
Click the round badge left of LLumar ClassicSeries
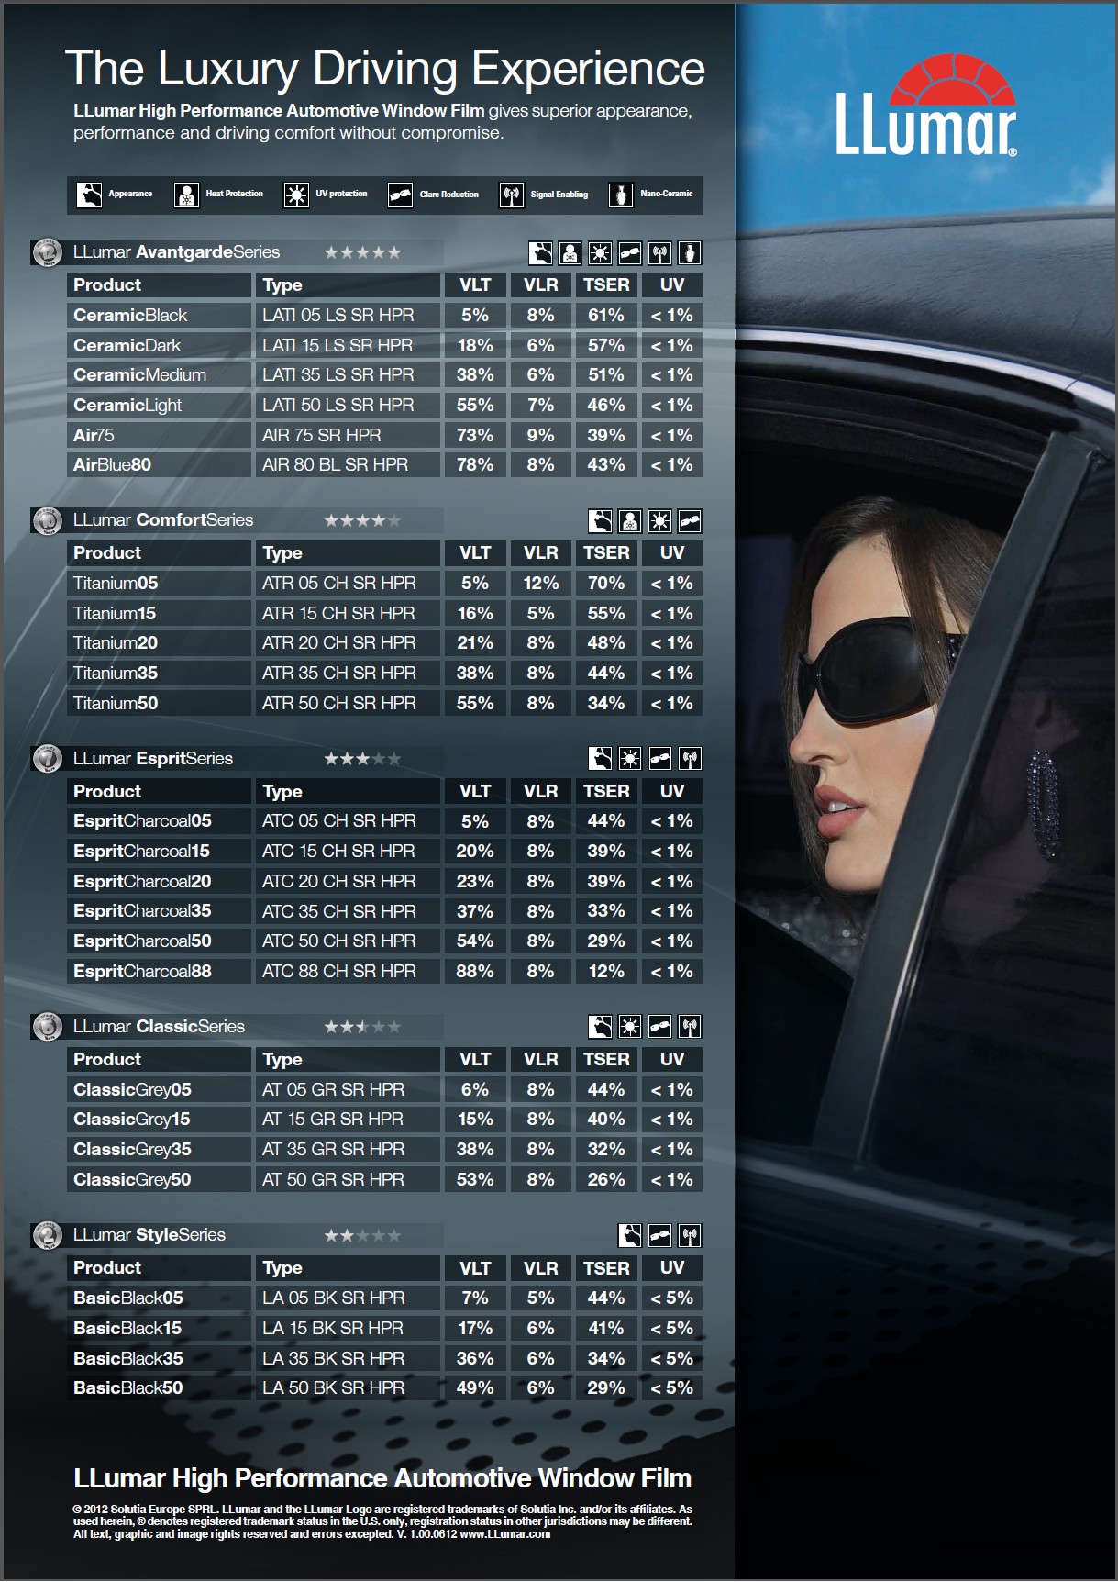[47, 1027]
